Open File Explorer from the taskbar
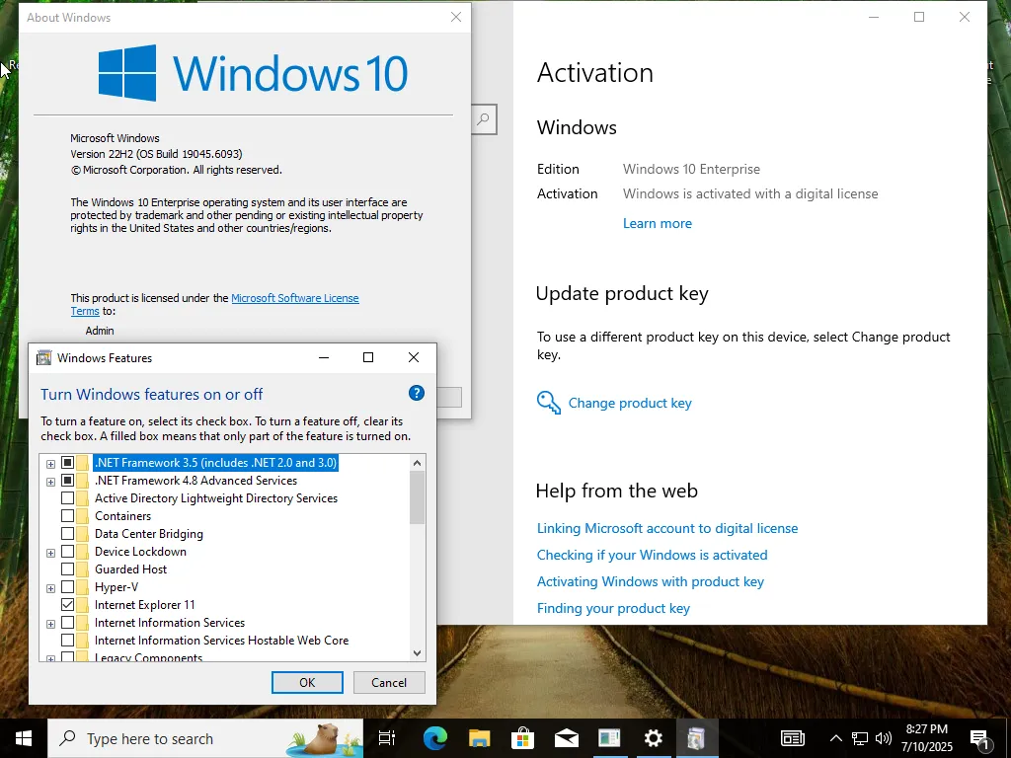This screenshot has width=1011, height=758. click(x=479, y=738)
